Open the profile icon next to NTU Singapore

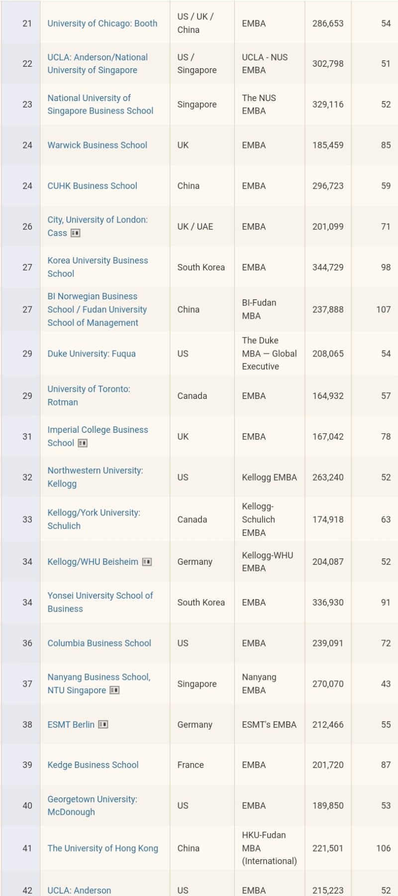pyautogui.click(x=114, y=690)
